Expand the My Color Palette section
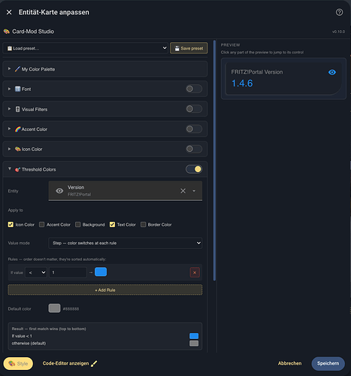 click(x=9, y=68)
